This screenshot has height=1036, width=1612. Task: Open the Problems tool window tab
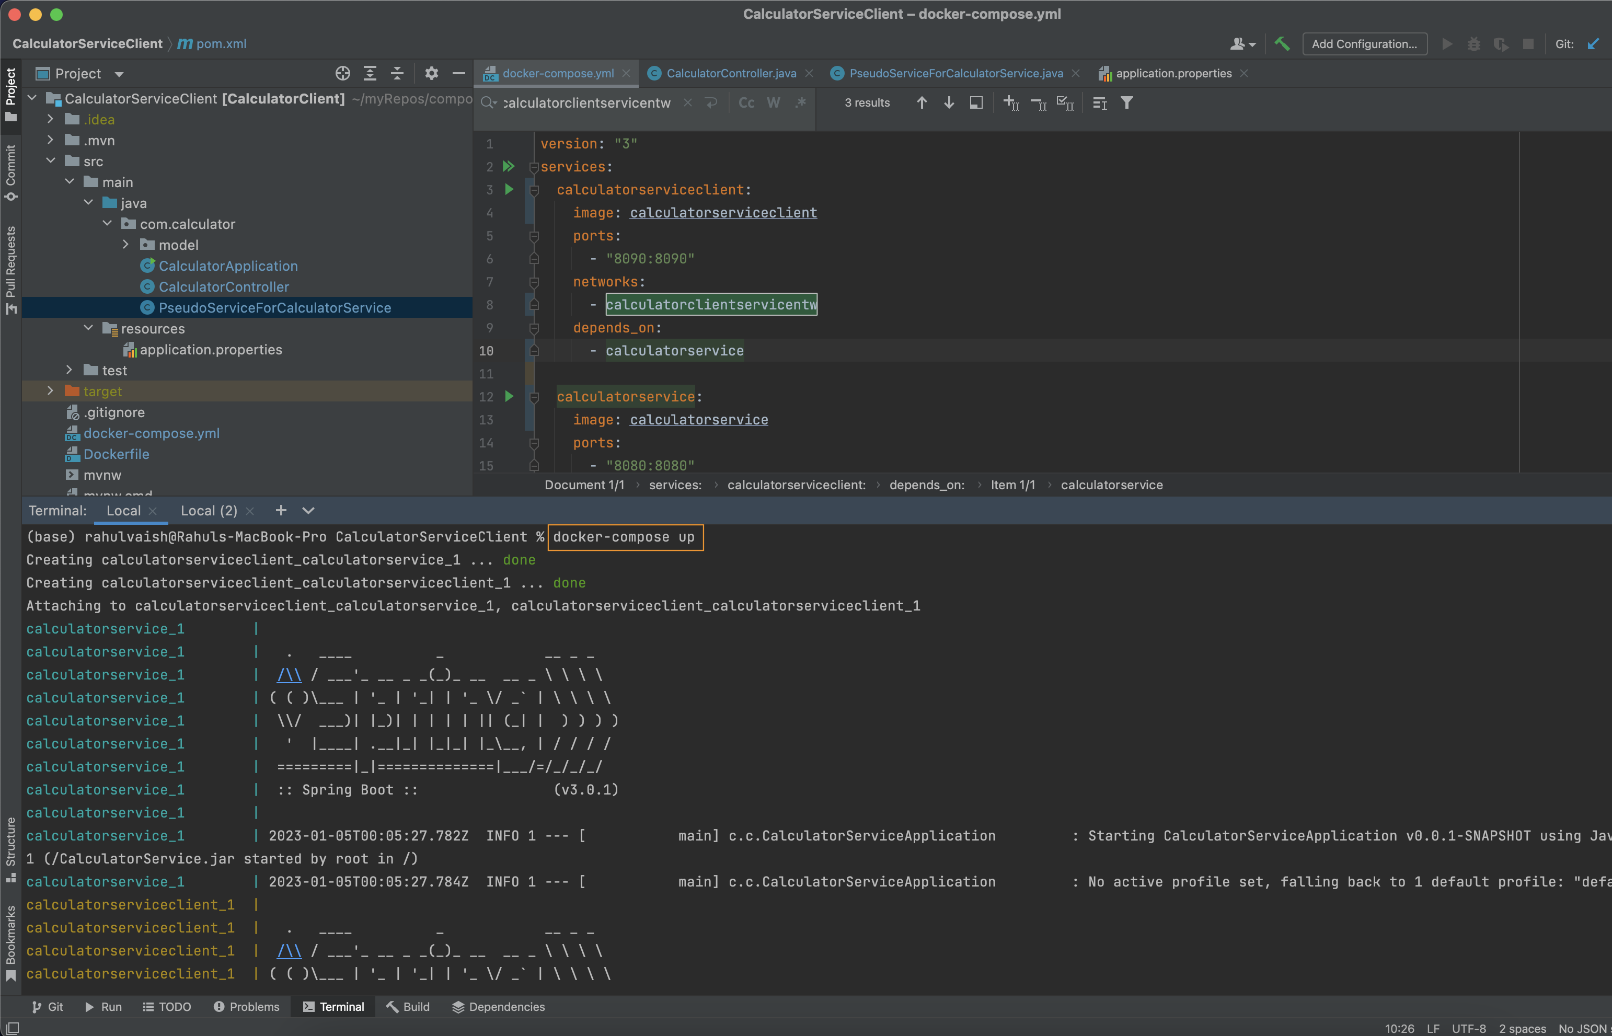click(246, 1007)
